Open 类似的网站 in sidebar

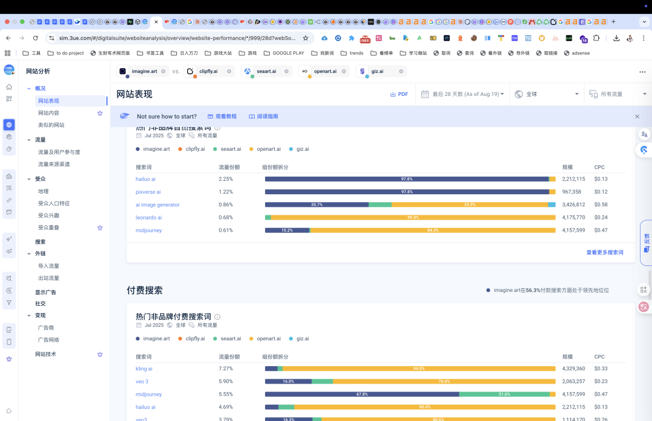[51, 125]
